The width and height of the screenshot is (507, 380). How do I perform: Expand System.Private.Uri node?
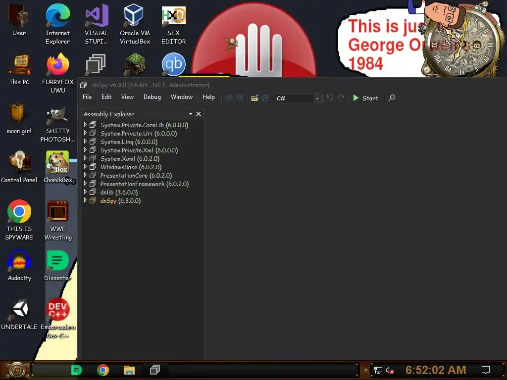[x=85, y=133]
